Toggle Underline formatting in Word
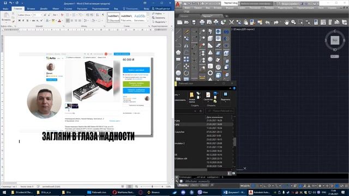Viewport: 349px width, 196px height. 27,21
